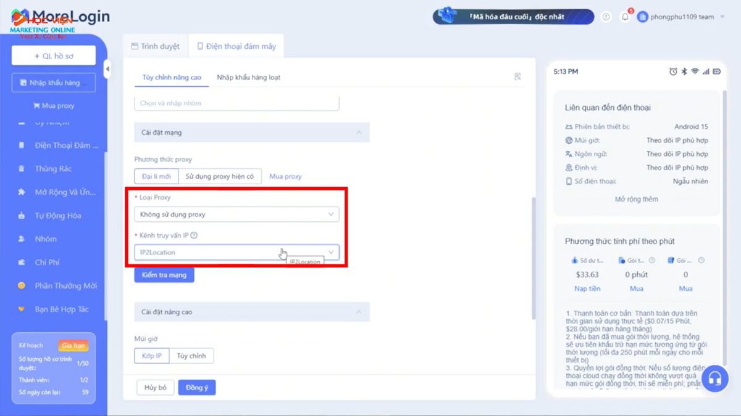741x416 pixels.
Task: Click the form's vertical scrollbar
Action: [x=534, y=258]
